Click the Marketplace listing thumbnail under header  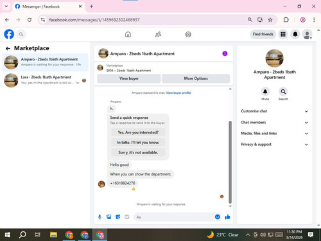click(100, 68)
